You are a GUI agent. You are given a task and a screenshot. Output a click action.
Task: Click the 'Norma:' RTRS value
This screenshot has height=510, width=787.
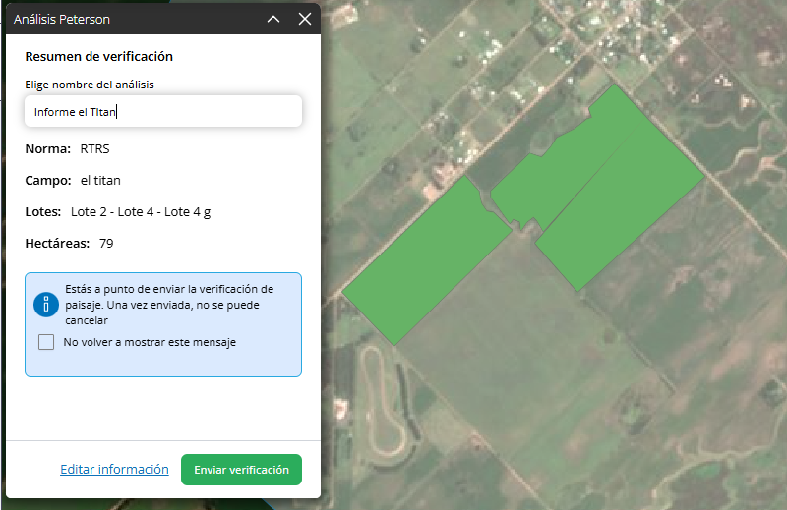point(94,149)
